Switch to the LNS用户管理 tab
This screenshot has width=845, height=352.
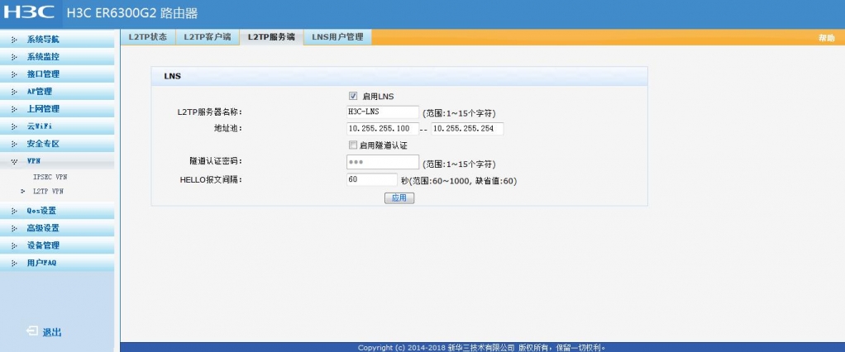[x=337, y=37]
